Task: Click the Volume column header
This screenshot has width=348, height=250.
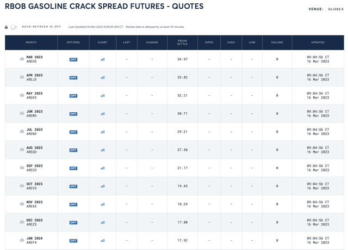Action: coord(277,42)
